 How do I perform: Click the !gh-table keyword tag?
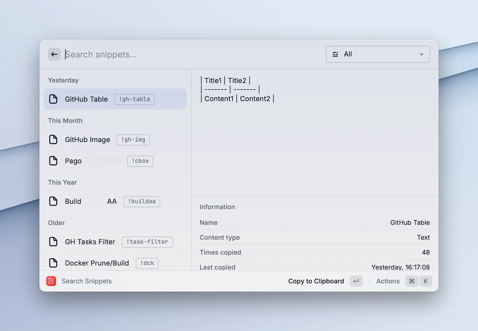134,99
